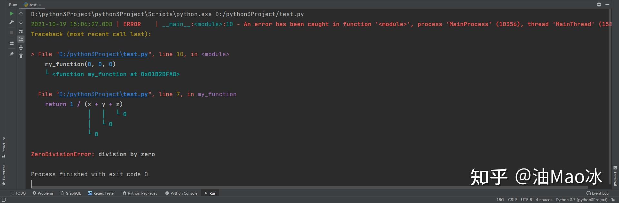Image resolution: width=619 pixels, height=203 pixels.
Task: Click 'Traceback (most recent call last):' line
Action: pyautogui.click(x=91, y=34)
